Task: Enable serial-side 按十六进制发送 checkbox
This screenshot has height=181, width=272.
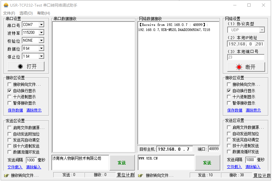Action: [x=9, y=146]
